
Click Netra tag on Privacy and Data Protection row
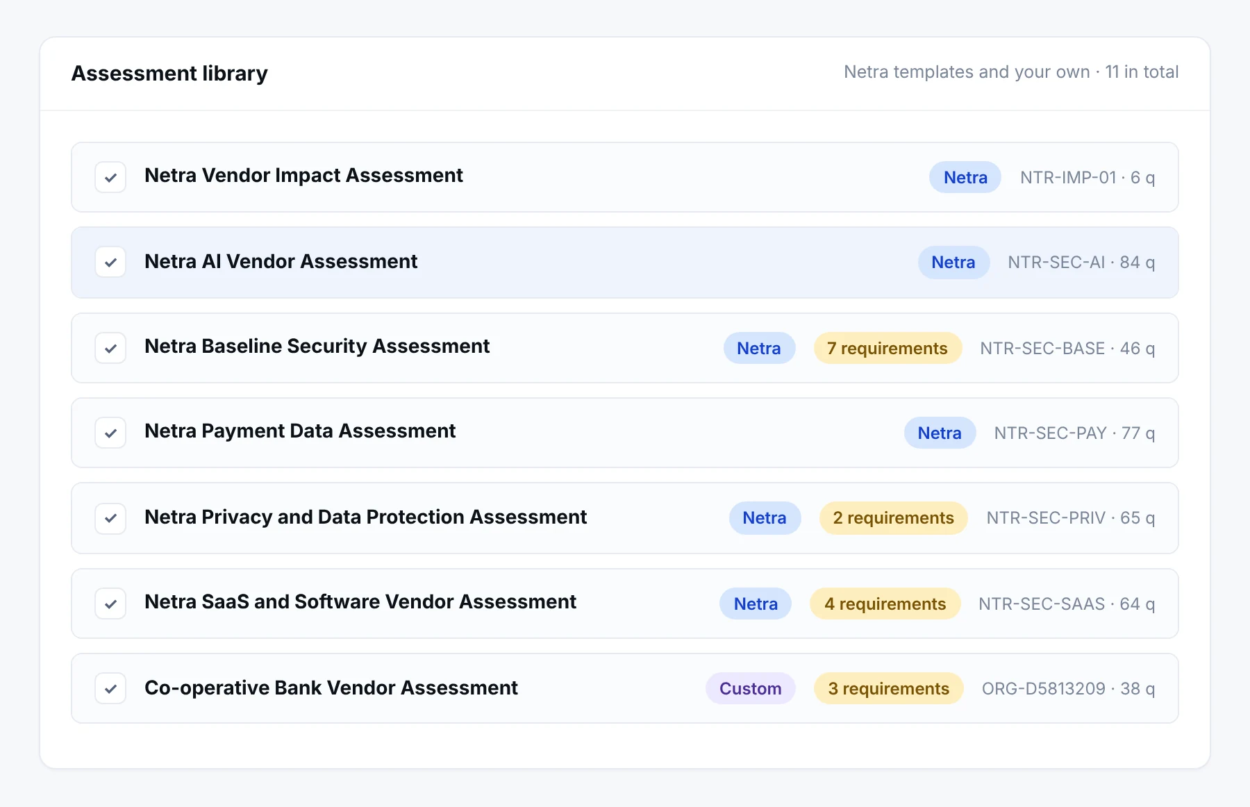coord(765,518)
